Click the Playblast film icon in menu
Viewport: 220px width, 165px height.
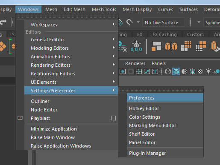[x=20, y=118]
